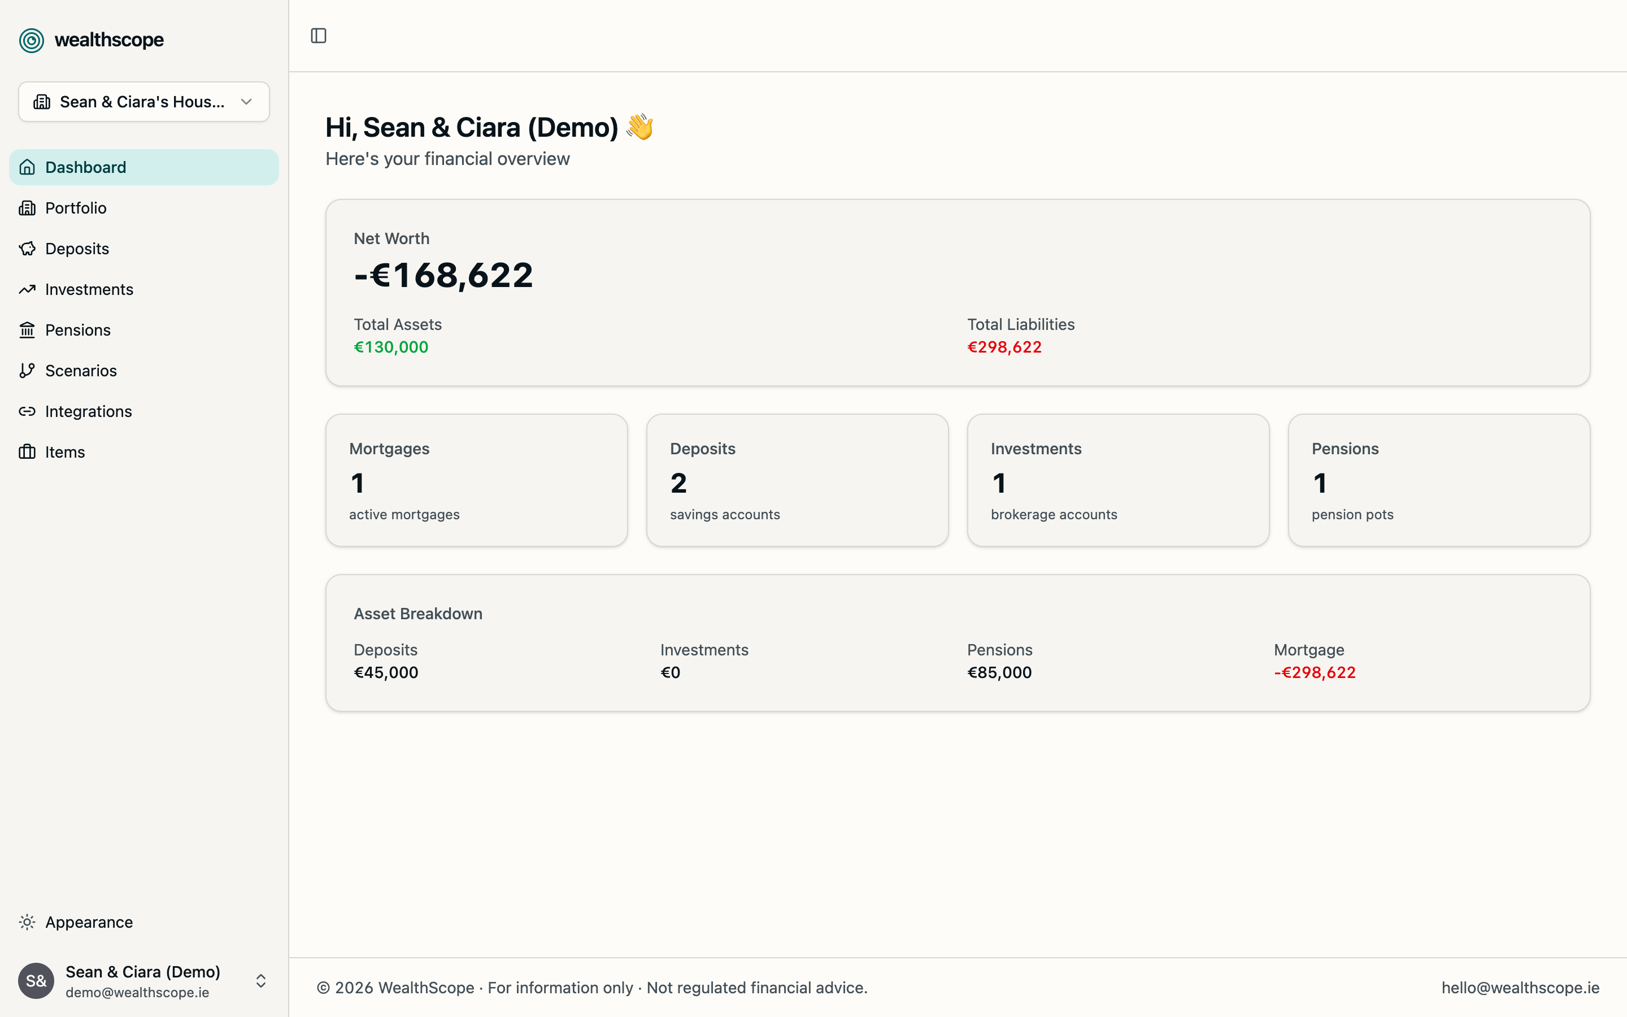Go to the Portfolio page
The height and width of the screenshot is (1017, 1627).
coord(144,208)
